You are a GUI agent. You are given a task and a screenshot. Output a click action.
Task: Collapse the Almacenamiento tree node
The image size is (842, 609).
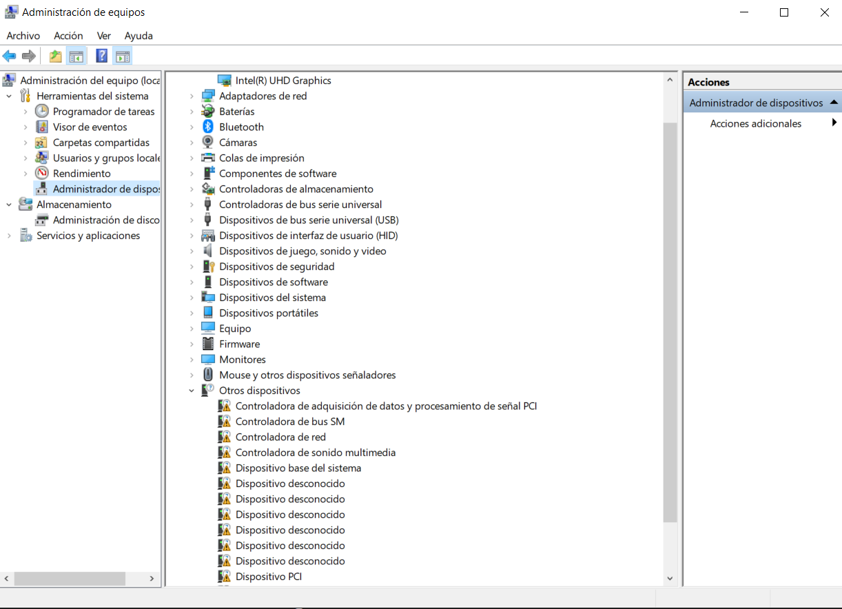[9, 205]
